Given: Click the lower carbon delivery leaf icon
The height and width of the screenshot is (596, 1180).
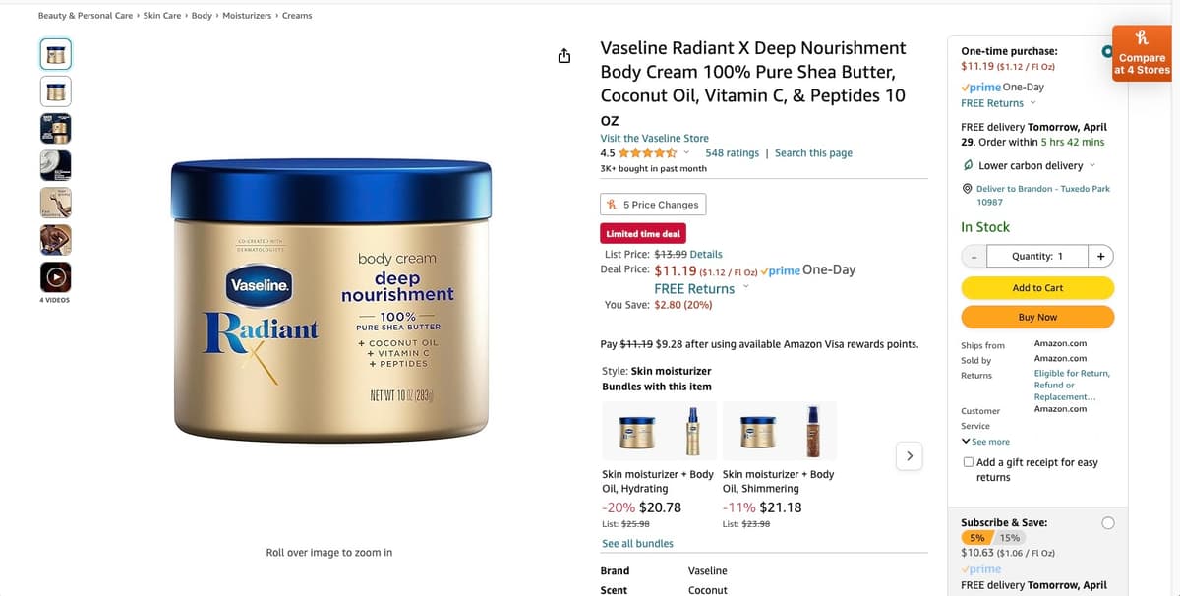Looking at the screenshot, I should [x=968, y=165].
